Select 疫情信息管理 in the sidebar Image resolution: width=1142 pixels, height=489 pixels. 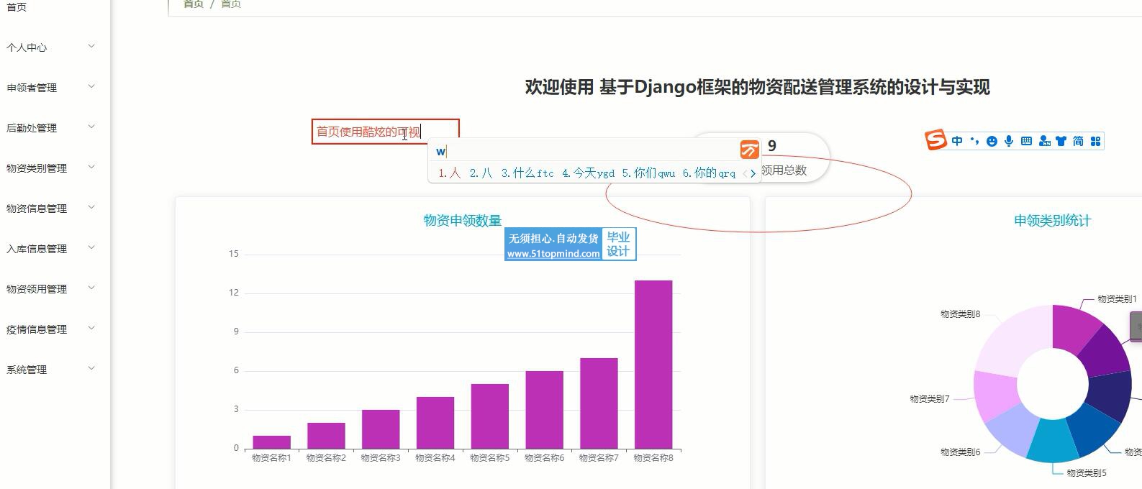[37, 329]
